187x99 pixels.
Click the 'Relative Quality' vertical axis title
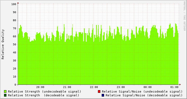[3, 44]
